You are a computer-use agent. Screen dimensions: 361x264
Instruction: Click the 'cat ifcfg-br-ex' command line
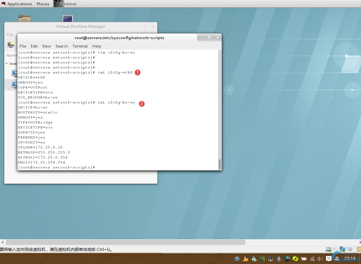click(76, 102)
